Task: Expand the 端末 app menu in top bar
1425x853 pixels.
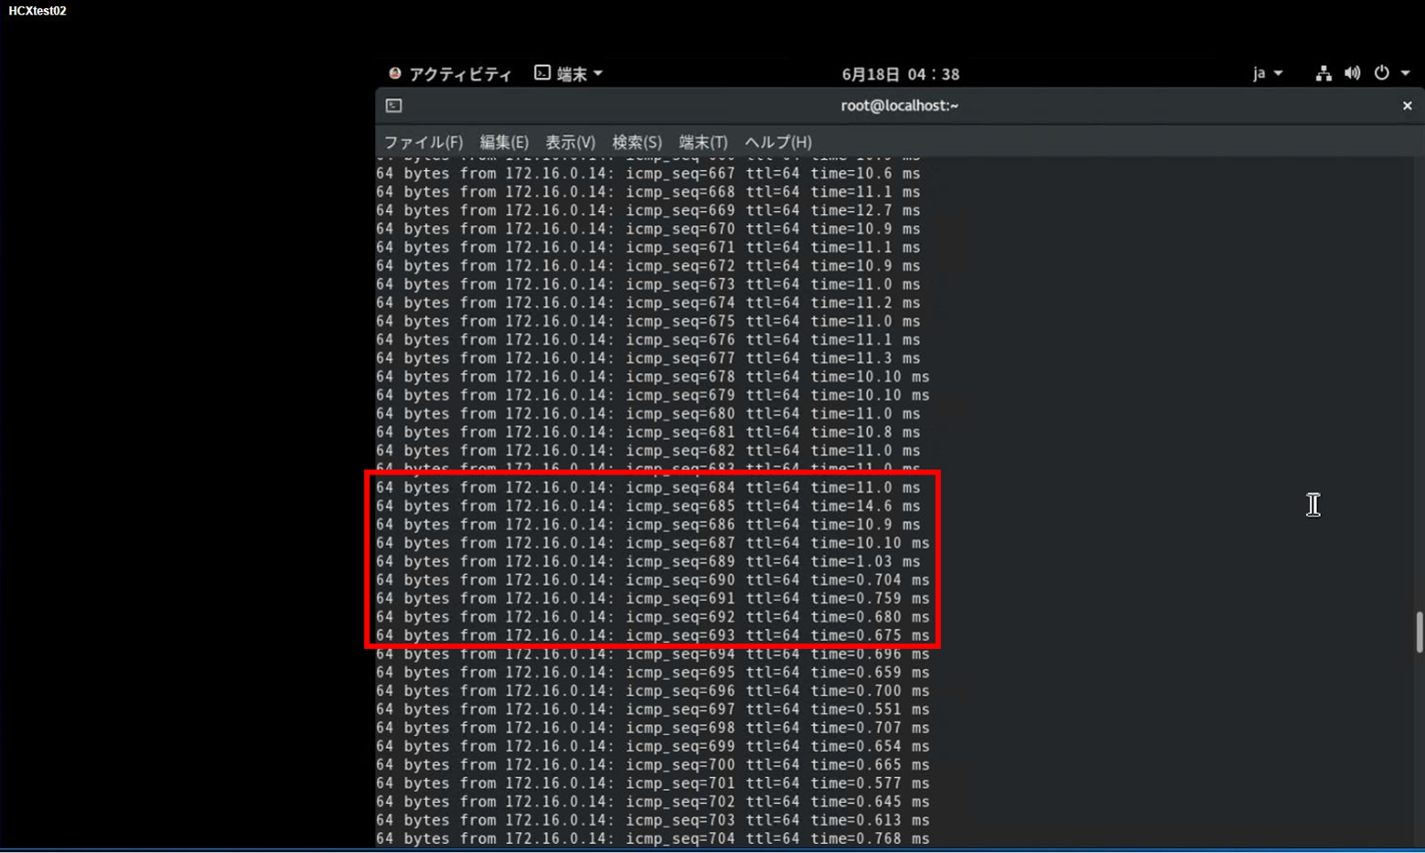Action: [x=569, y=74]
